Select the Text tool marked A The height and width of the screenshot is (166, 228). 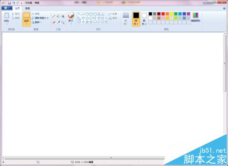pos(63,16)
